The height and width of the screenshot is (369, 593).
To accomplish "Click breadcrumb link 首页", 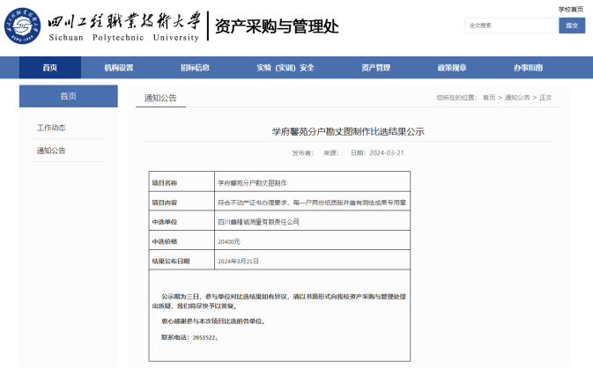I will click(x=489, y=98).
